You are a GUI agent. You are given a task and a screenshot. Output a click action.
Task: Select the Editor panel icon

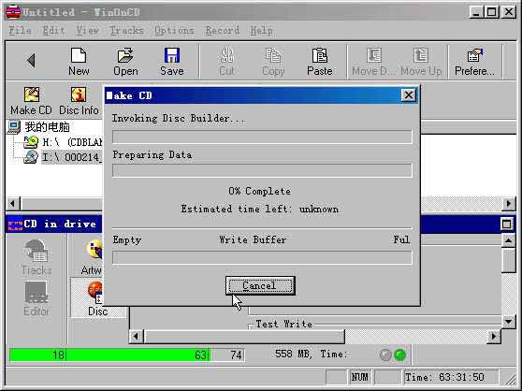coord(36,298)
